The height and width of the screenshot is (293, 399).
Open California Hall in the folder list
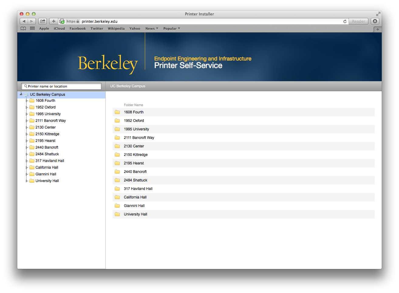pyautogui.click(x=135, y=197)
